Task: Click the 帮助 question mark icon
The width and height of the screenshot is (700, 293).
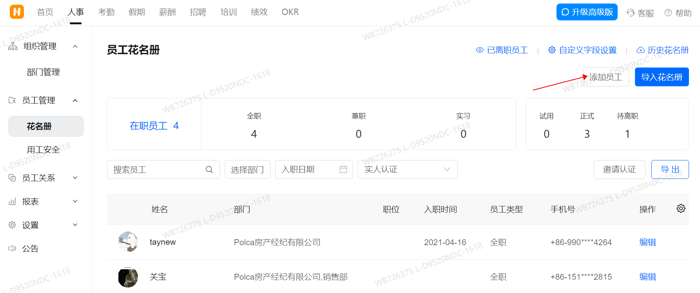Action: coord(668,13)
